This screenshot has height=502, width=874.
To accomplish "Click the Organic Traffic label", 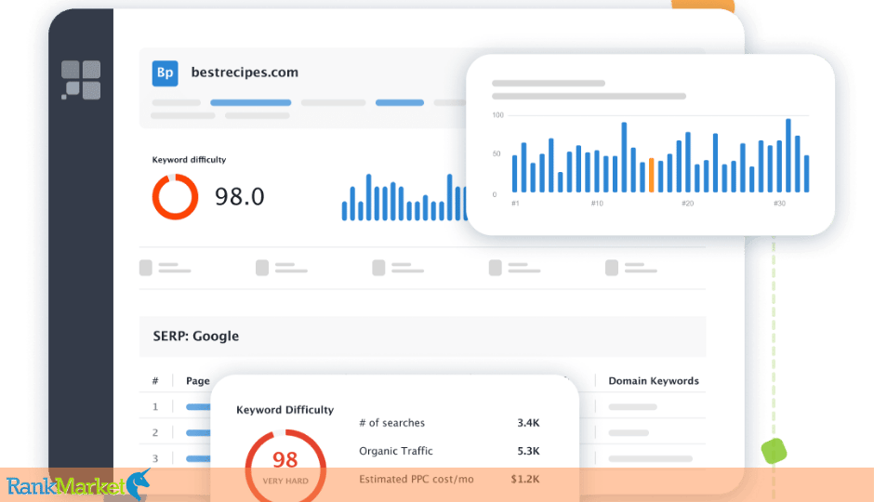I will click(x=396, y=451).
